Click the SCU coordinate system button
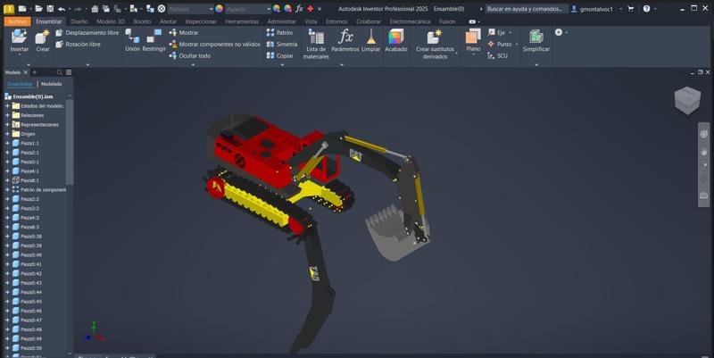This screenshot has width=714, height=358. [497, 55]
